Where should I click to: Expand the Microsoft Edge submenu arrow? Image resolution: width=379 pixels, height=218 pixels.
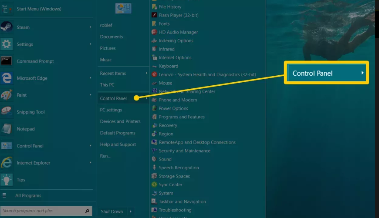click(90, 78)
